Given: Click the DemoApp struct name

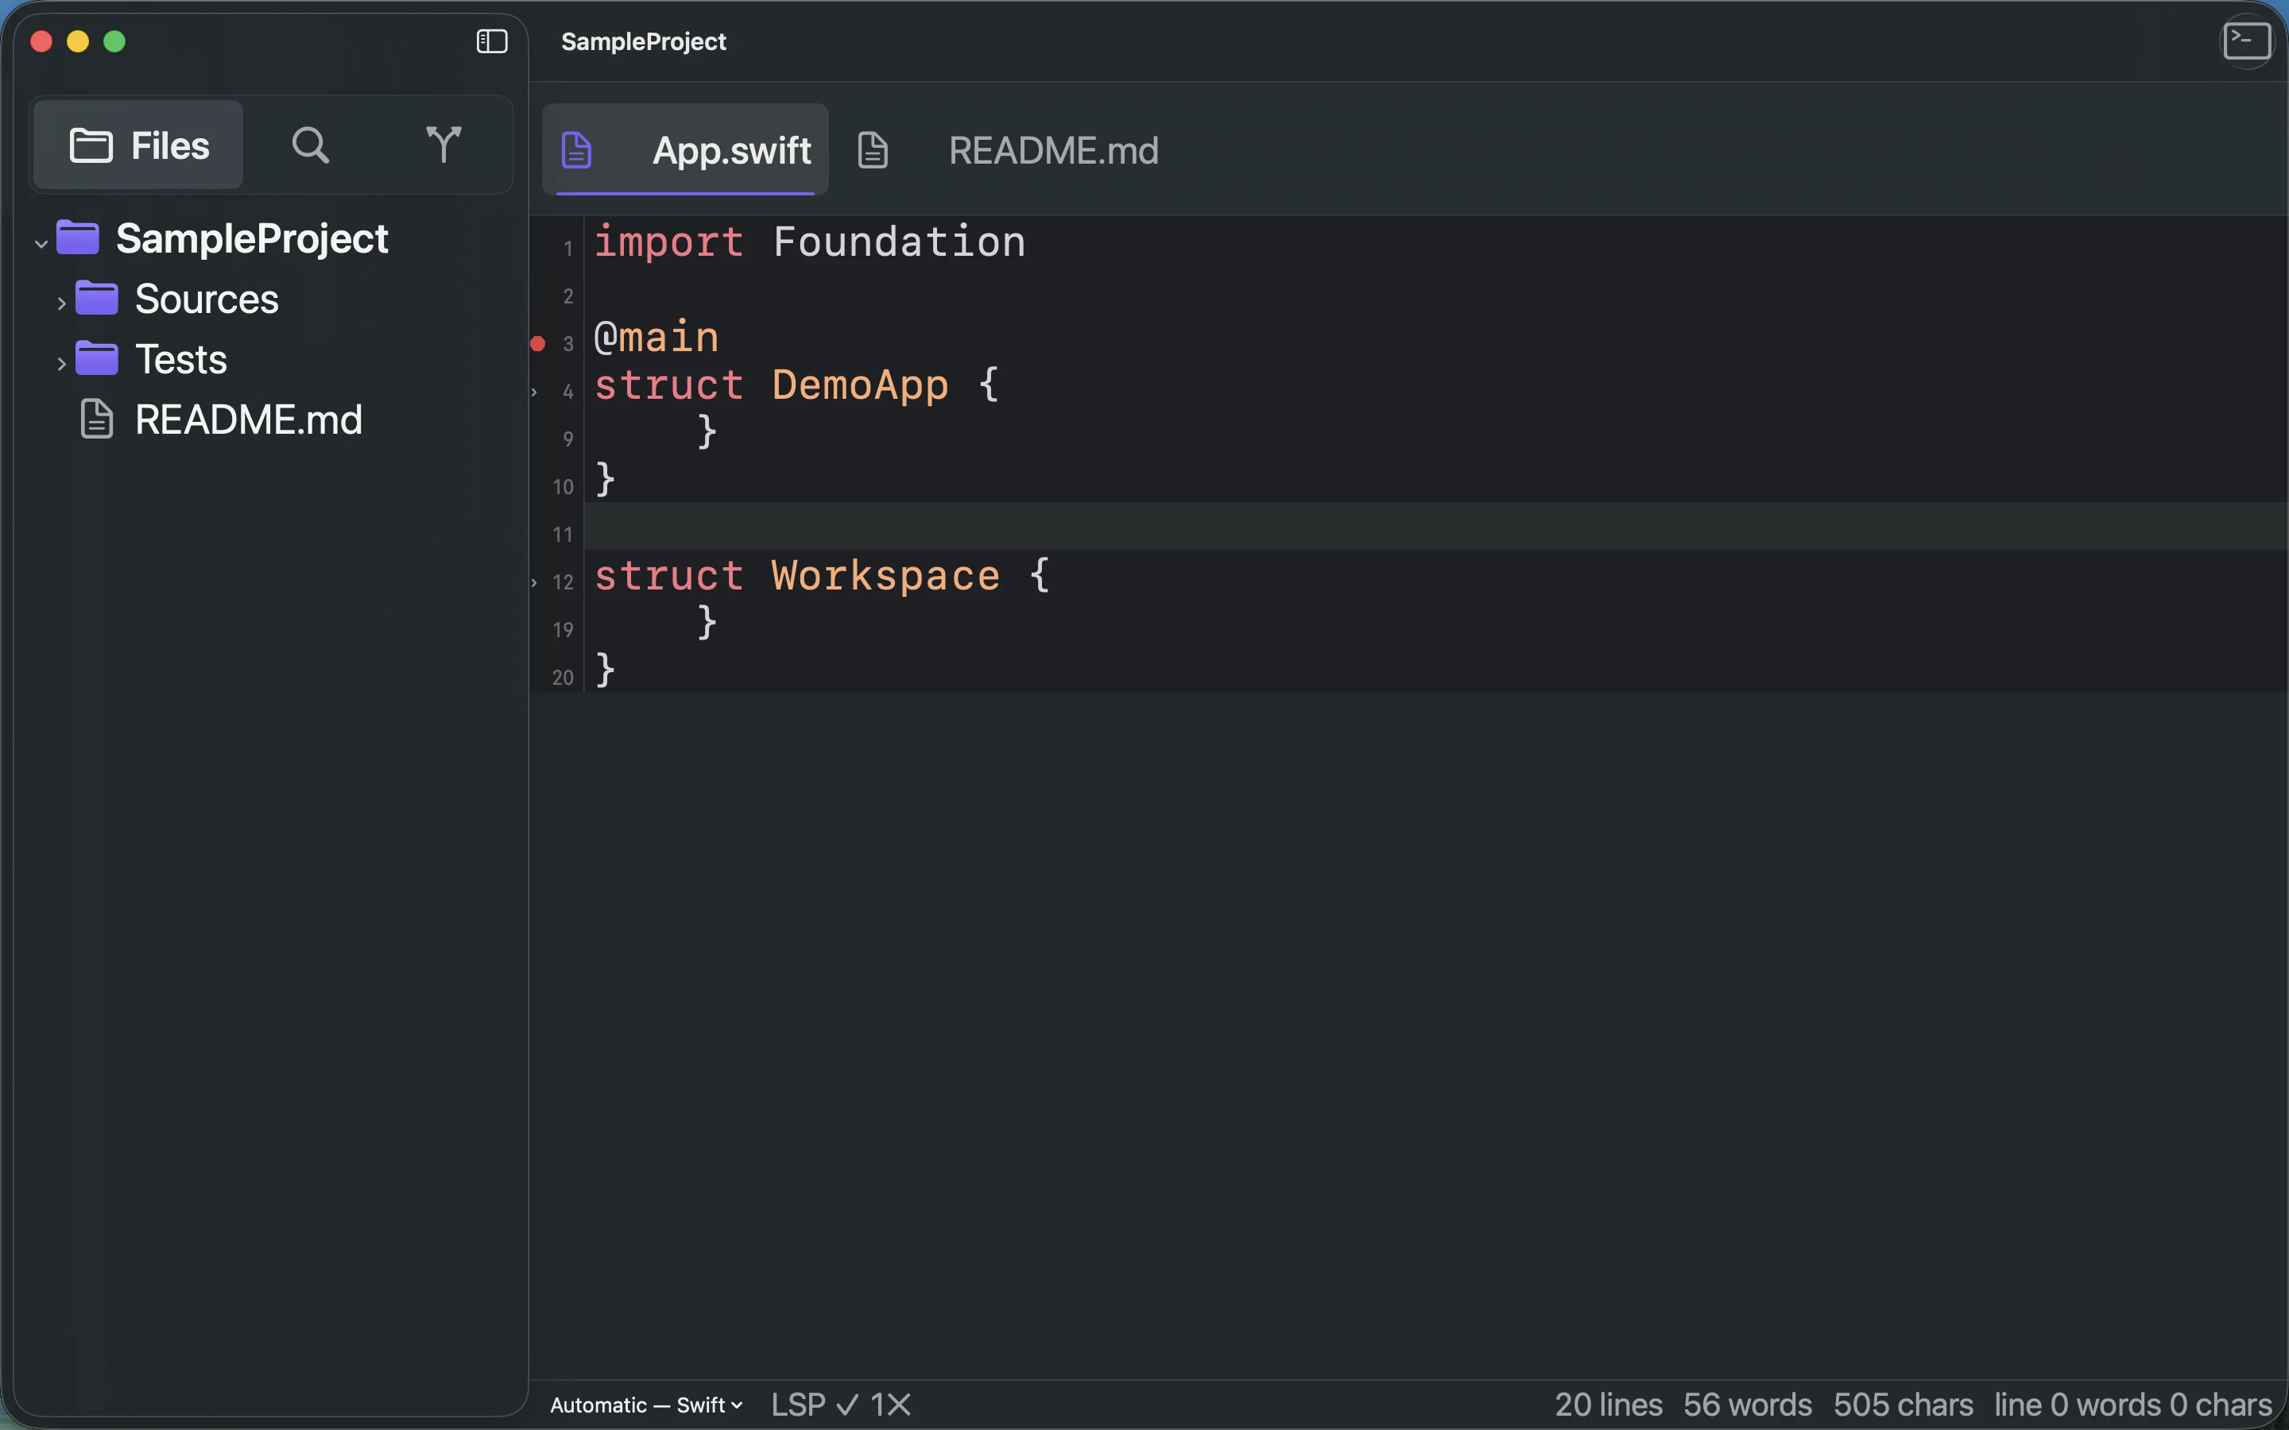Looking at the screenshot, I should click(x=860, y=385).
